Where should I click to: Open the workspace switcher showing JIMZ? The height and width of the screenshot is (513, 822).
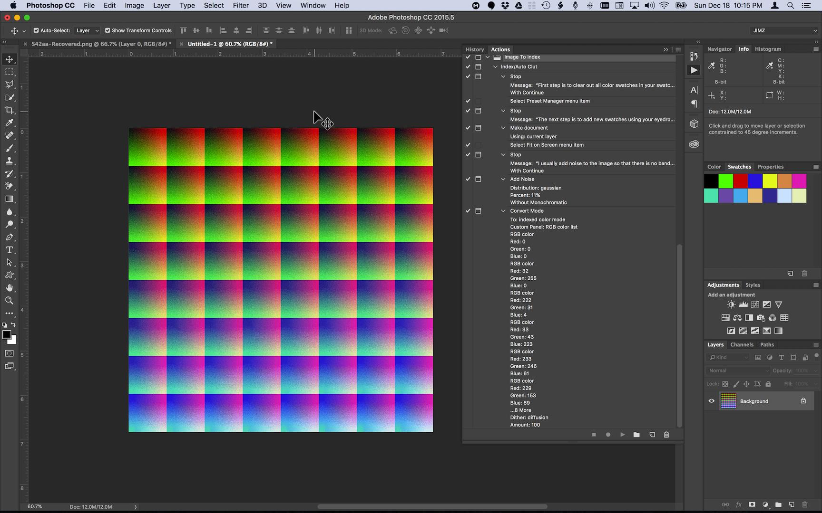[x=784, y=30]
